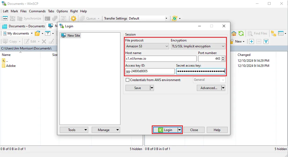Click the Preferences gear icon in toolbar
The width and height of the screenshot is (288, 157).
[73, 18]
